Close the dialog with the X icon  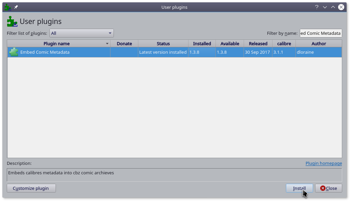[341, 7]
